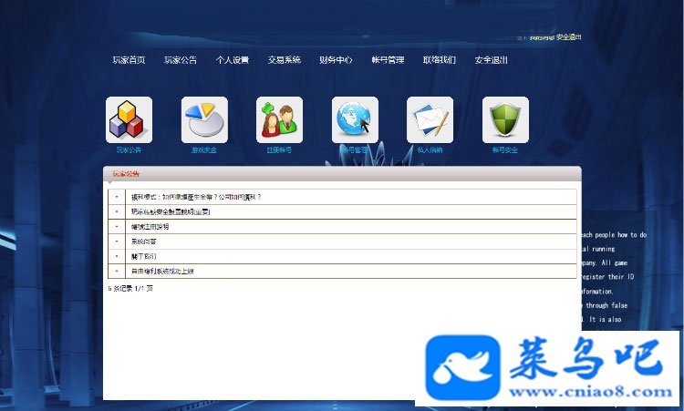Open the colored cubes 玩家公告 icon

click(130, 120)
